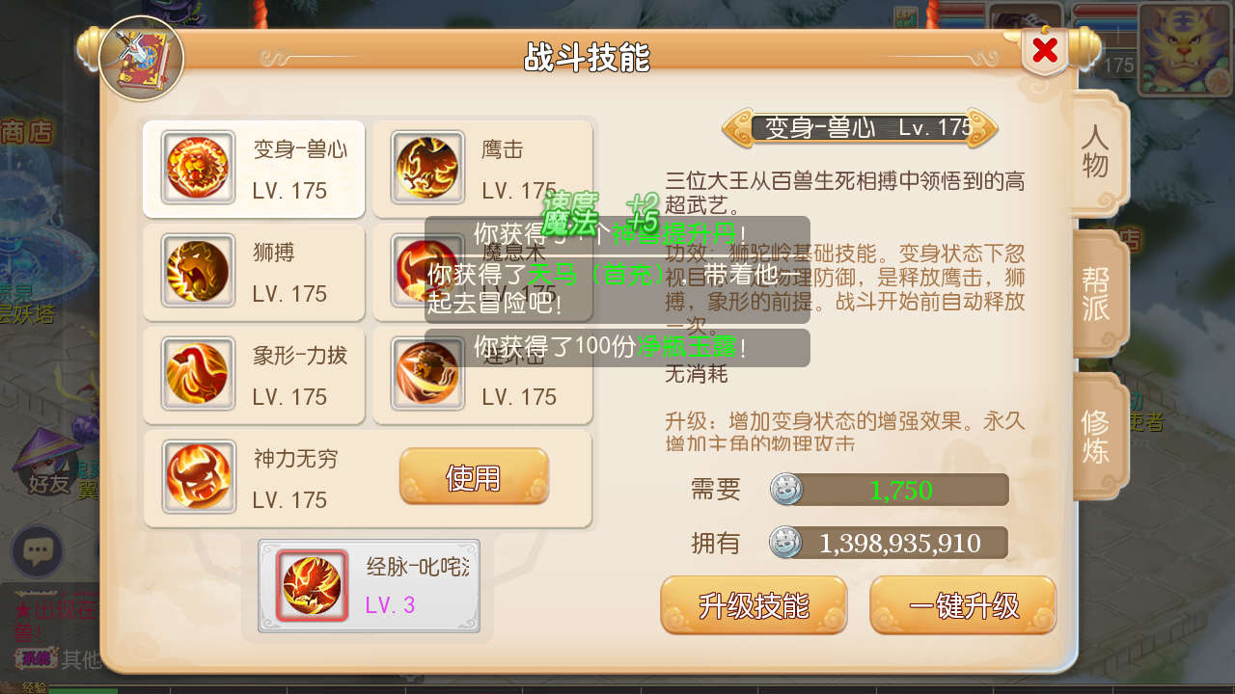
Task: Switch to the 帮派 tab
Action: tap(1095, 293)
